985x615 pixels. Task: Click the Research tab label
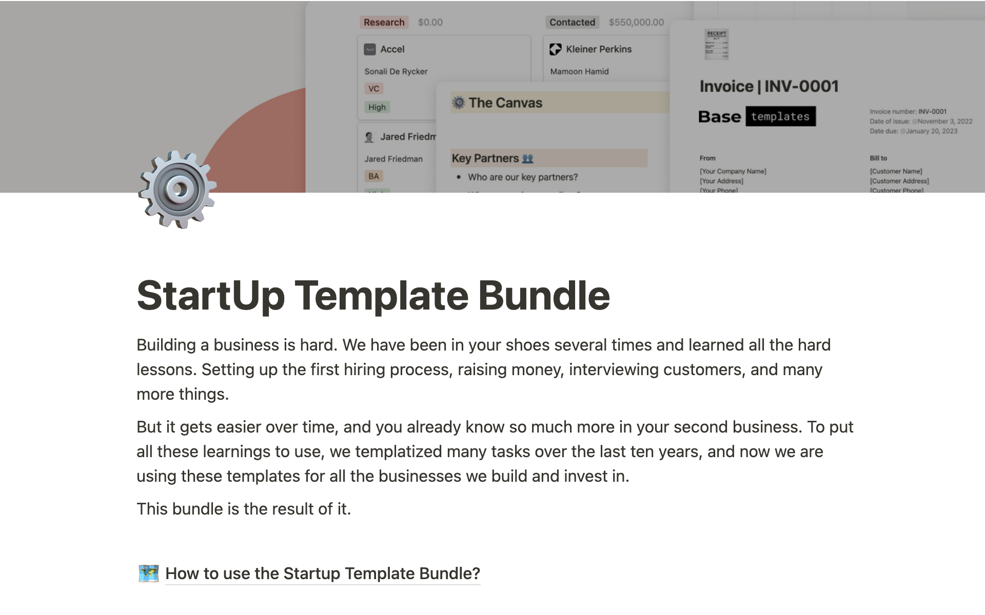384,23
